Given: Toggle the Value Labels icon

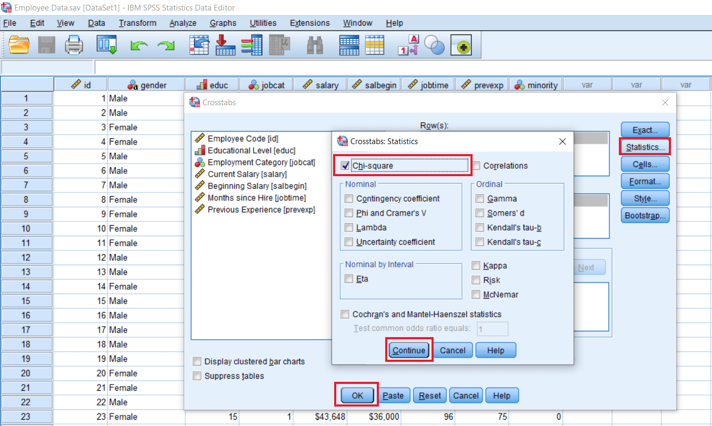Looking at the screenshot, I should coord(409,45).
